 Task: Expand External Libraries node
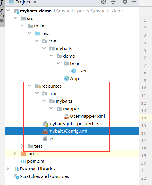(7, 169)
